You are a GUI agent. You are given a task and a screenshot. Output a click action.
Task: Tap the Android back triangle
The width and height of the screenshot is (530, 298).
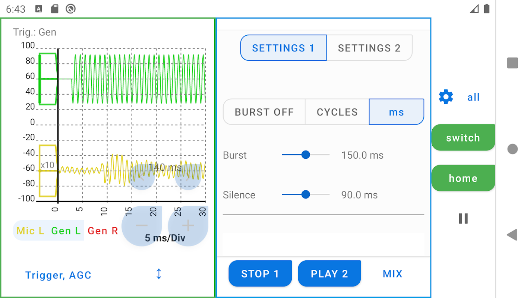512,235
